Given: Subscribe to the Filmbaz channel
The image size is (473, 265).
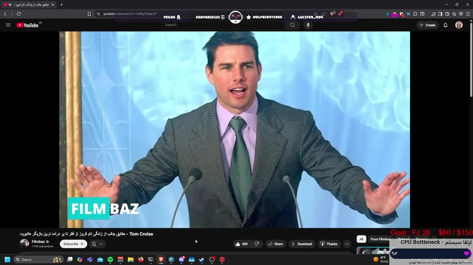Looking at the screenshot, I should coord(73,244).
